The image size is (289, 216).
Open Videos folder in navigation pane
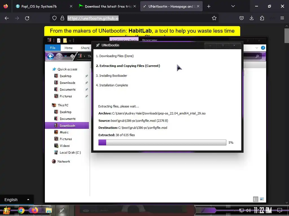point(65,146)
